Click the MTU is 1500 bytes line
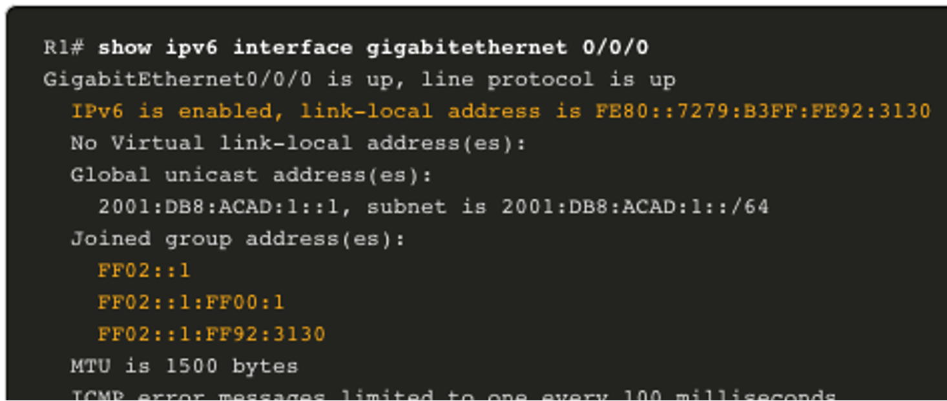Screen dimensions: 947x401 (184, 366)
